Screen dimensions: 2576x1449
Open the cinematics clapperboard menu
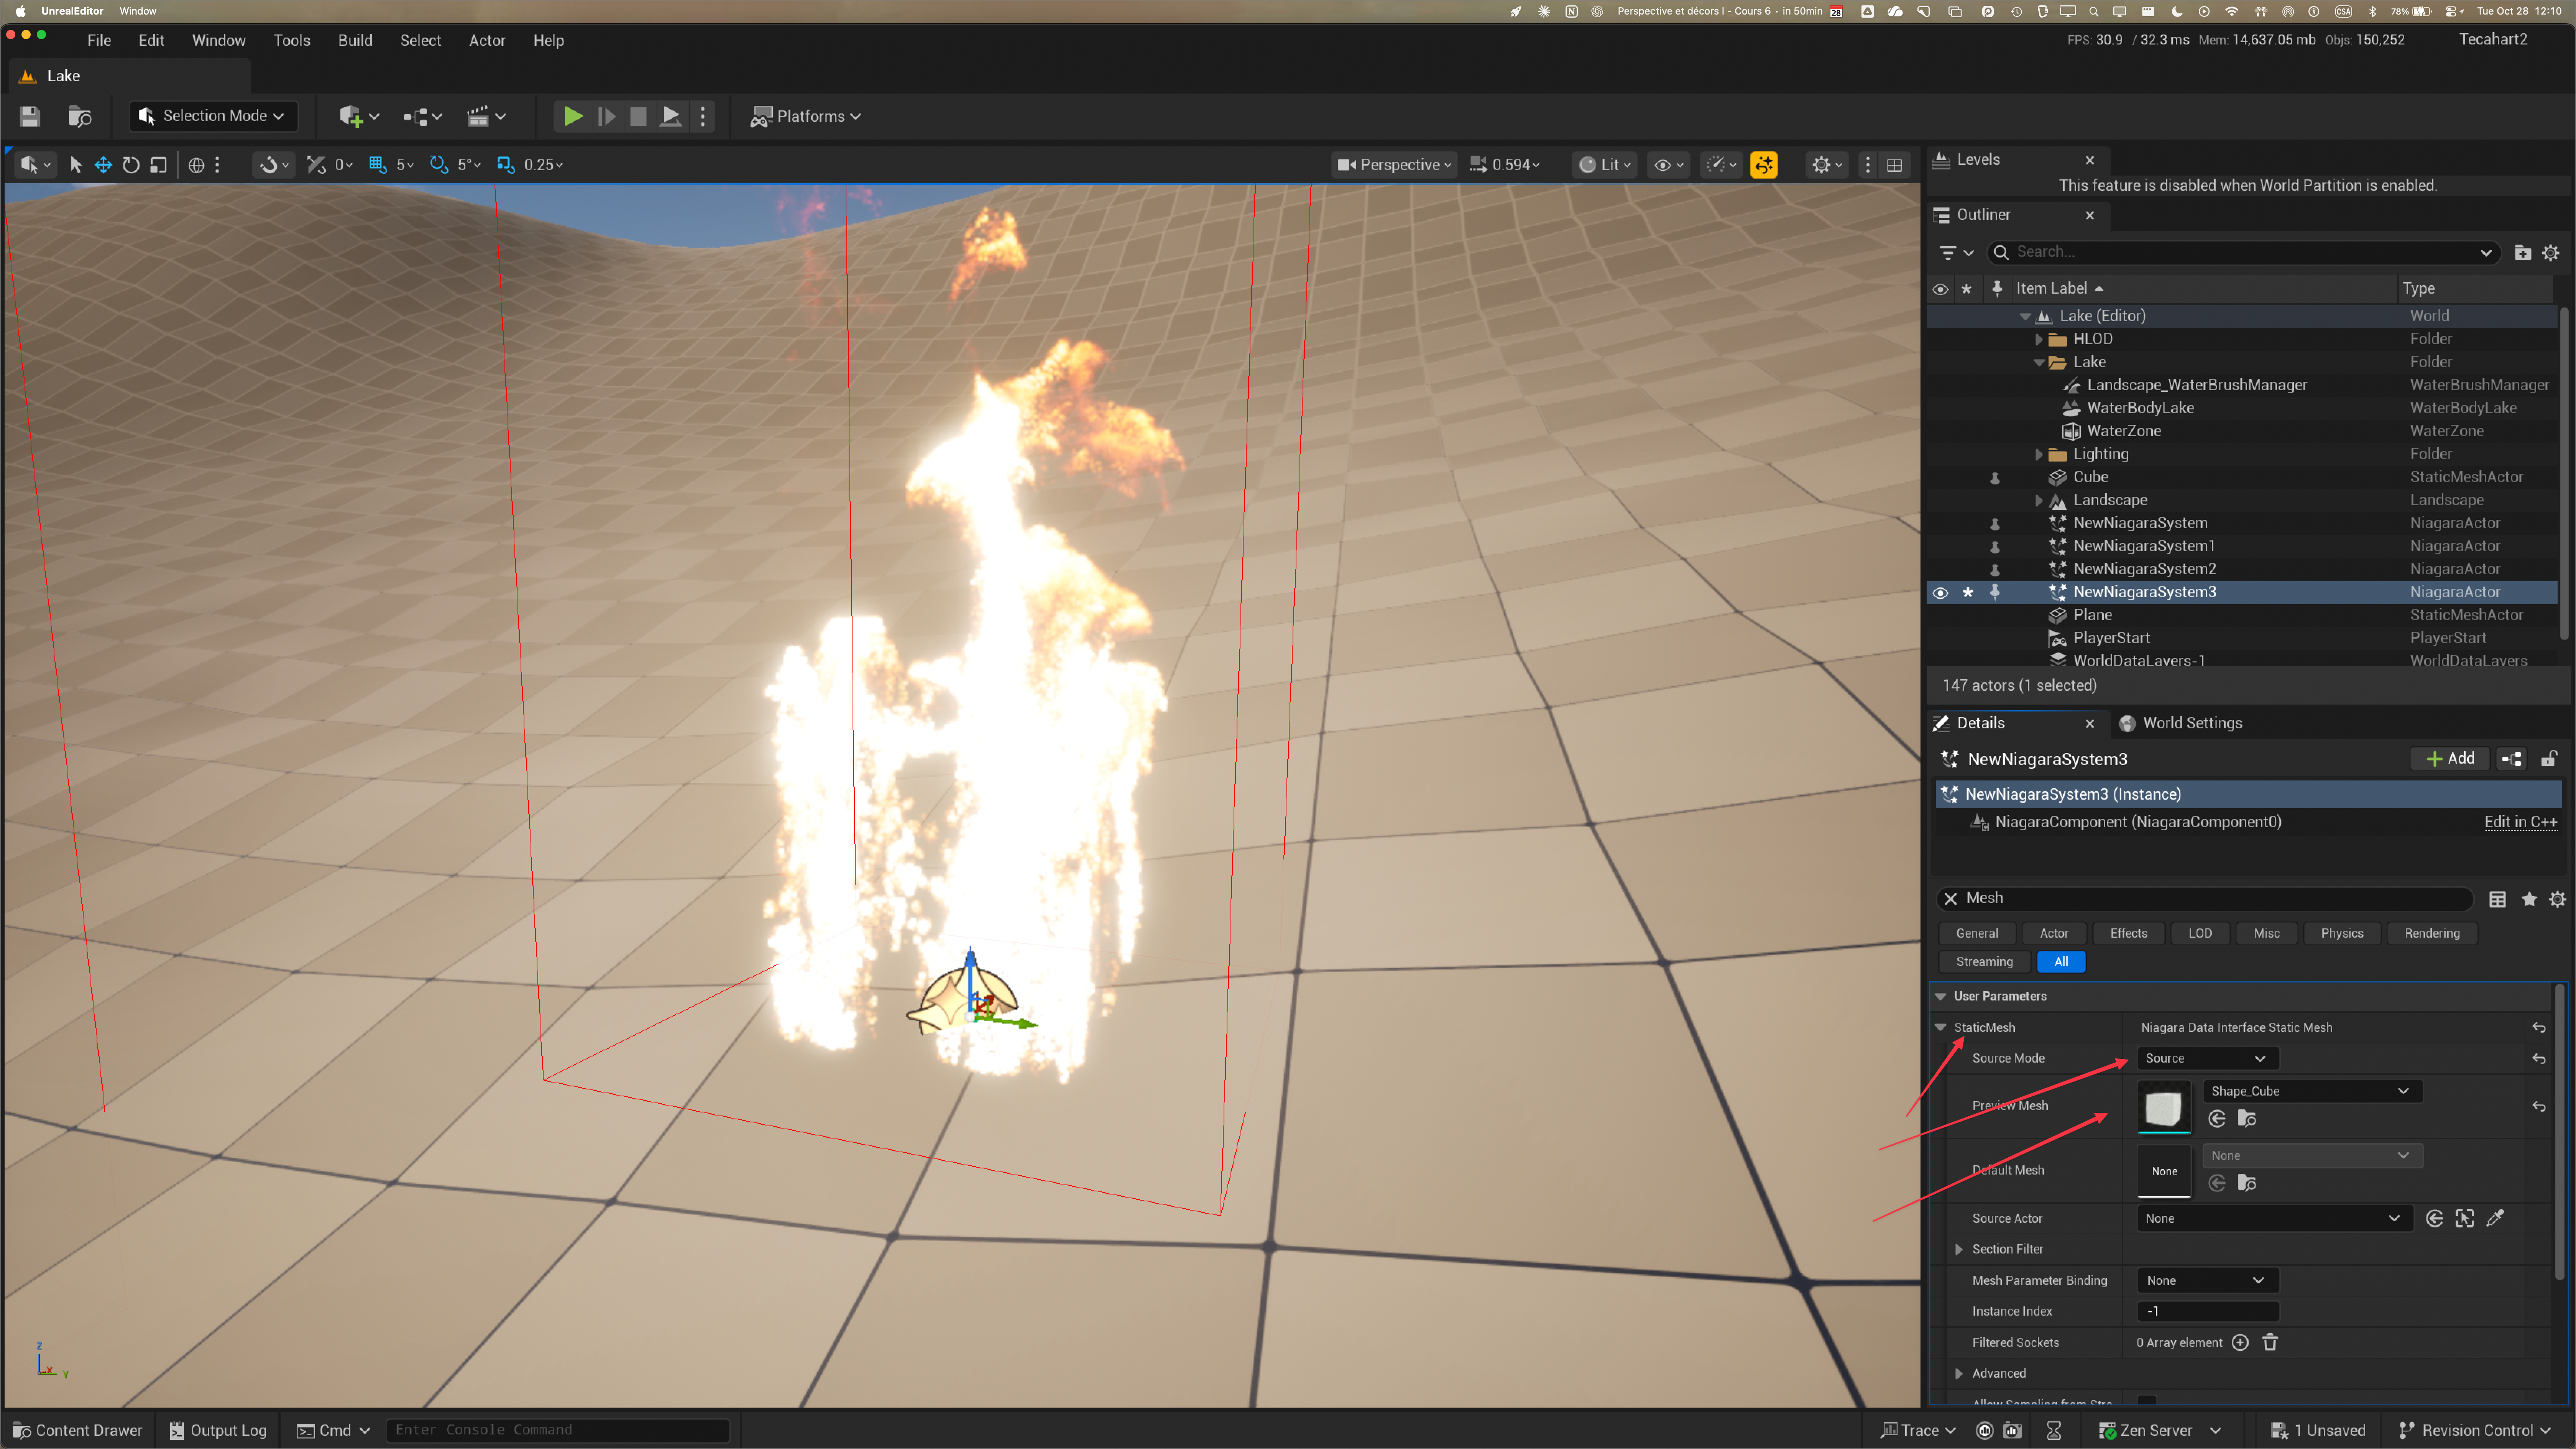tap(486, 116)
